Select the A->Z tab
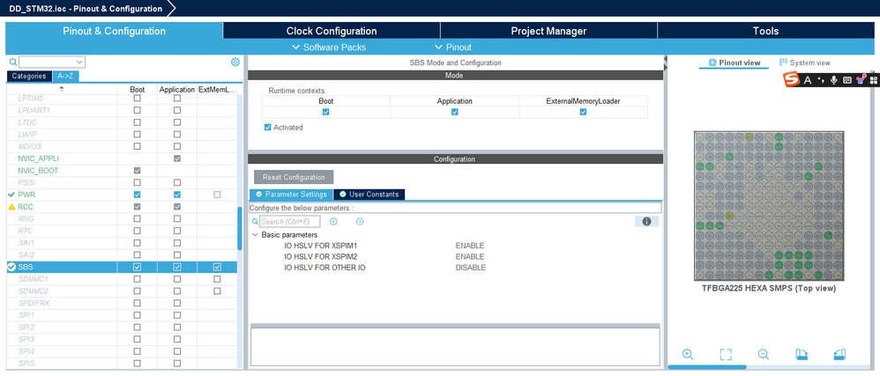 tap(65, 77)
